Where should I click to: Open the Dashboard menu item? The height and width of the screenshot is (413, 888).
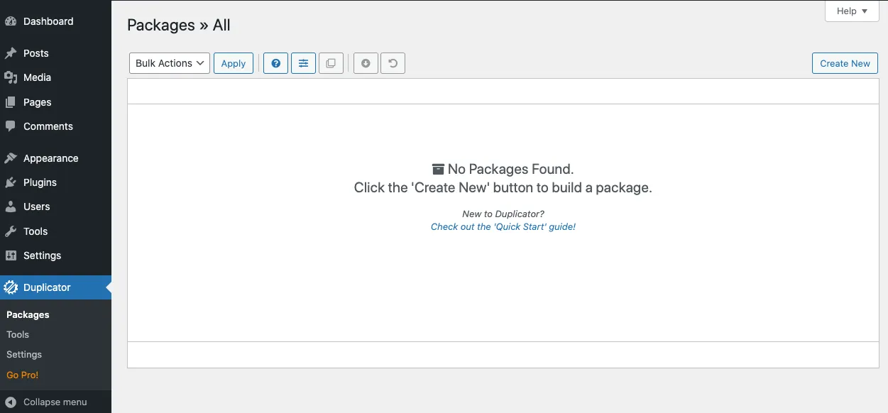(55, 21)
